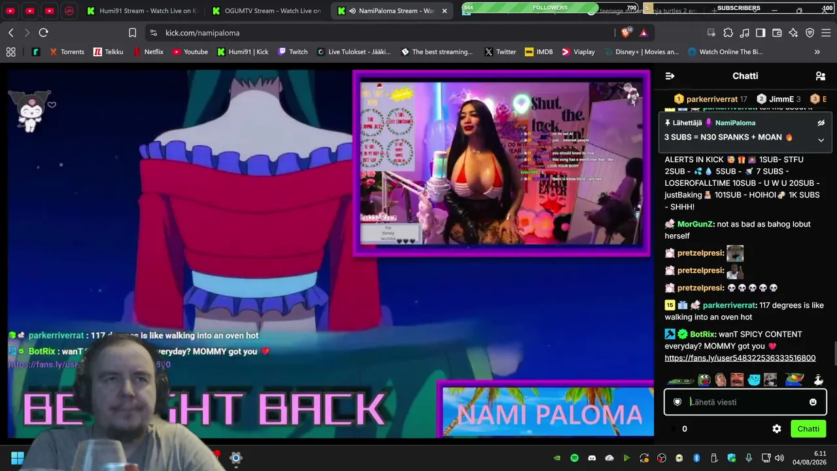Pick the duck emote in the emote row
This screenshot has width=837, height=471.
[x=818, y=380]
